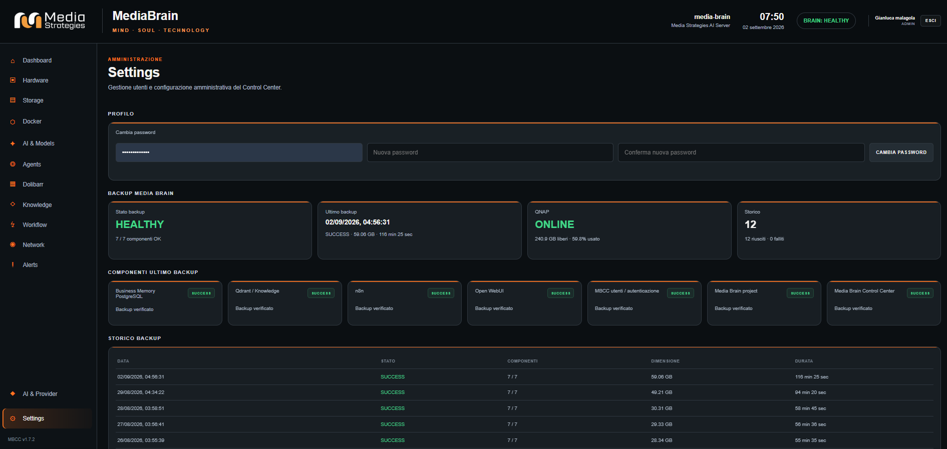Click the COMPONENTI column header
Image resolution: width=947 pixels, height=449 pixels.
pos(522,361)
